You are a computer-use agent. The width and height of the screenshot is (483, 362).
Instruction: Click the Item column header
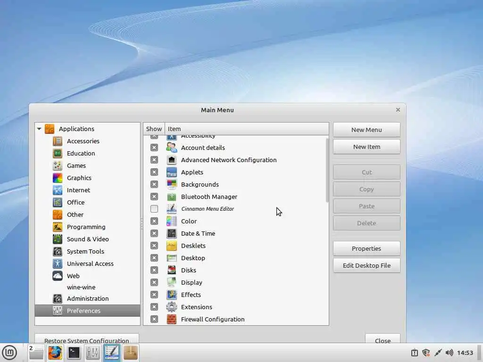click(247, 129)
